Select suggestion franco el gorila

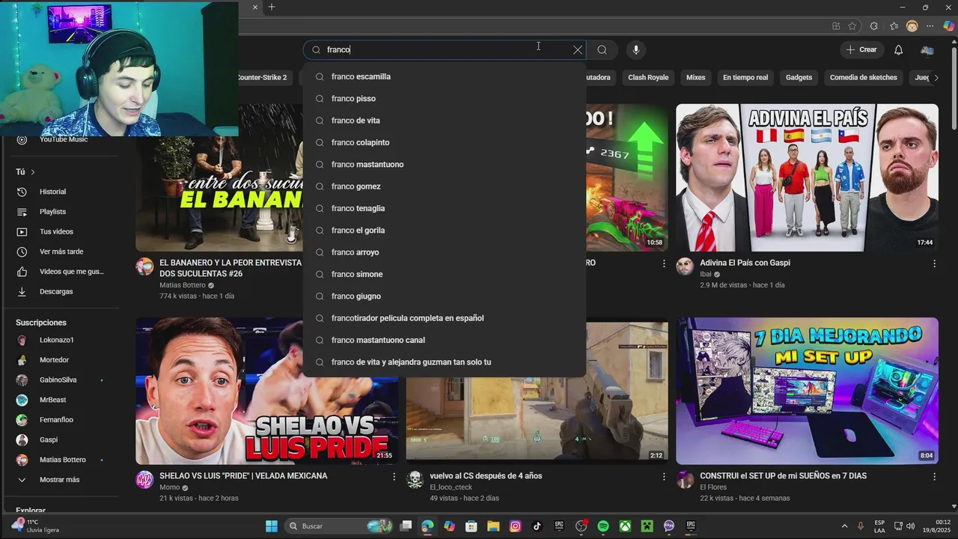click(x=445, y=231)
